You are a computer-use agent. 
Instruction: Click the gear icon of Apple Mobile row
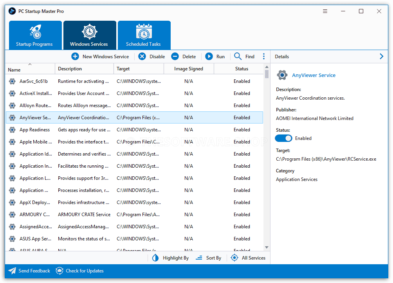click(x=12, y=142)
